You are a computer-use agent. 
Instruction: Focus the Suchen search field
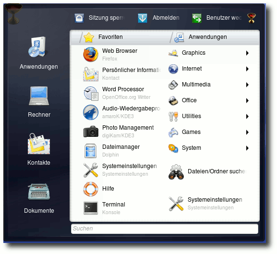click(x=165, y=229)
